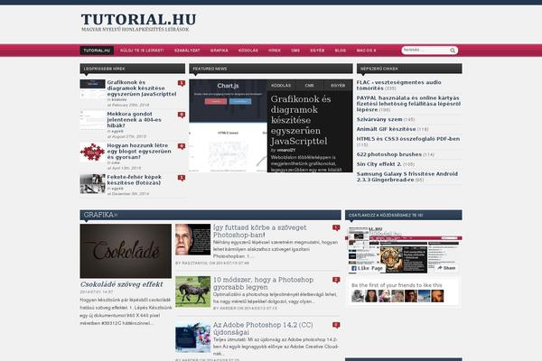Click the FEATURED NEWS panel header
The height and width of the screenshot is (361, 542).
click(271, 69)
